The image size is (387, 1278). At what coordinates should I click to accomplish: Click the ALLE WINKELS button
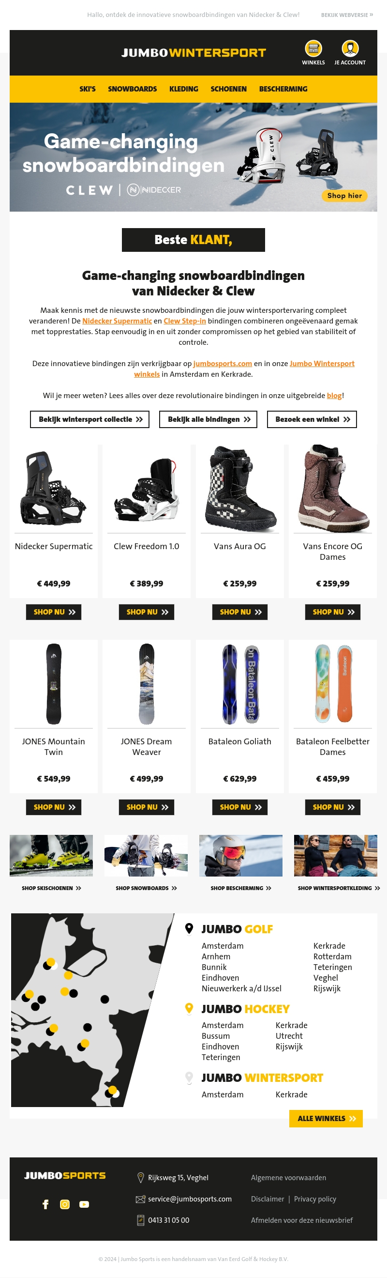coord(326,1118)
